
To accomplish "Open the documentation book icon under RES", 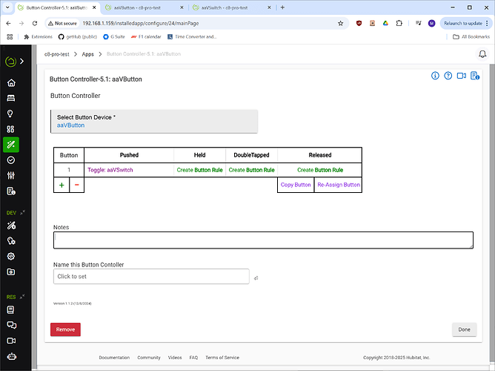I will pos(10,310).
